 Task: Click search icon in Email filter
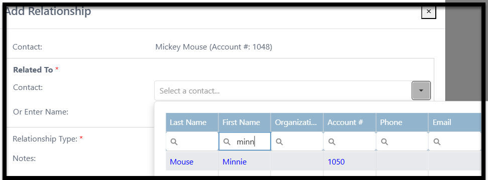[437, 141]
